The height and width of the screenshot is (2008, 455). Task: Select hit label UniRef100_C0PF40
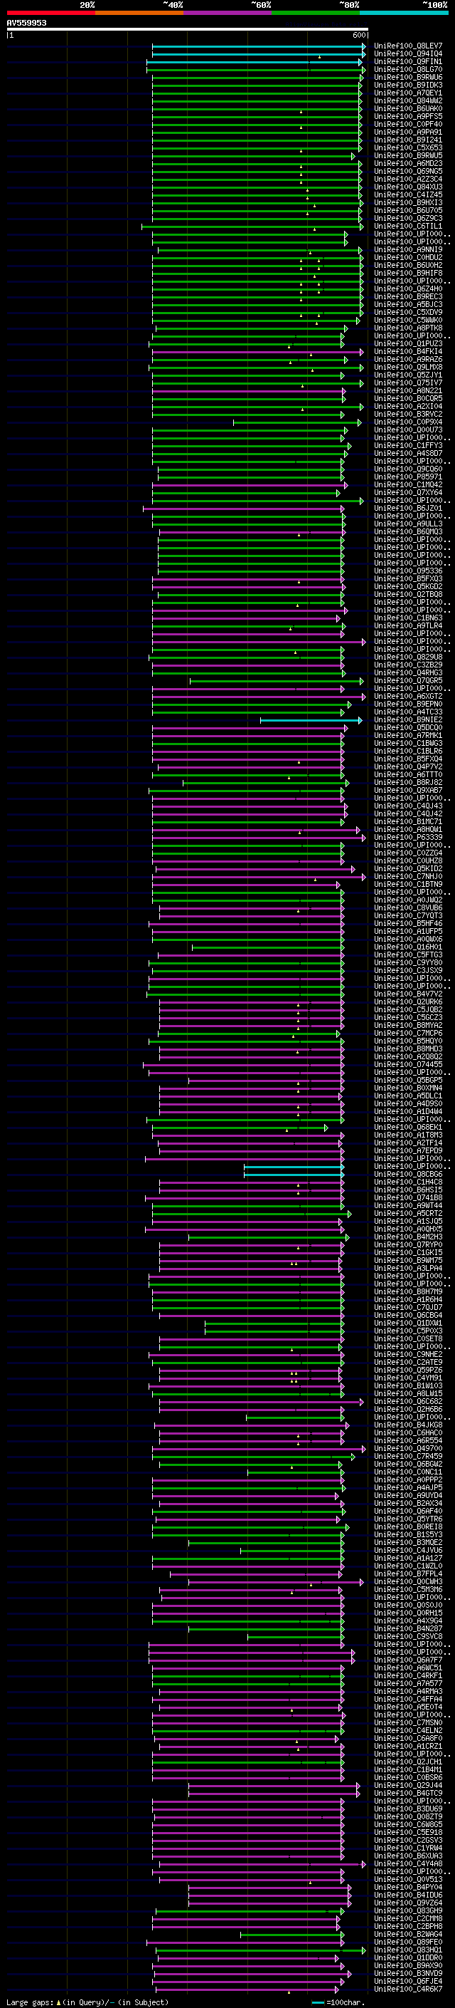tap(407, 124)
